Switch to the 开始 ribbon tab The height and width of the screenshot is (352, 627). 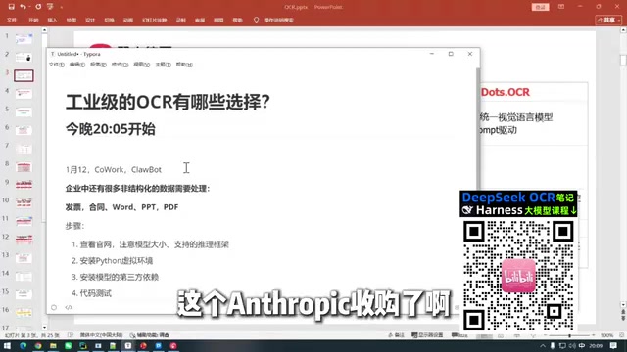coord(33,20)
